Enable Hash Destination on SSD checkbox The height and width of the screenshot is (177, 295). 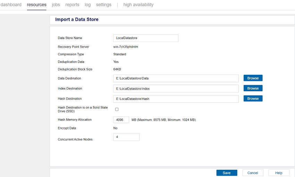tap(117, 109)
